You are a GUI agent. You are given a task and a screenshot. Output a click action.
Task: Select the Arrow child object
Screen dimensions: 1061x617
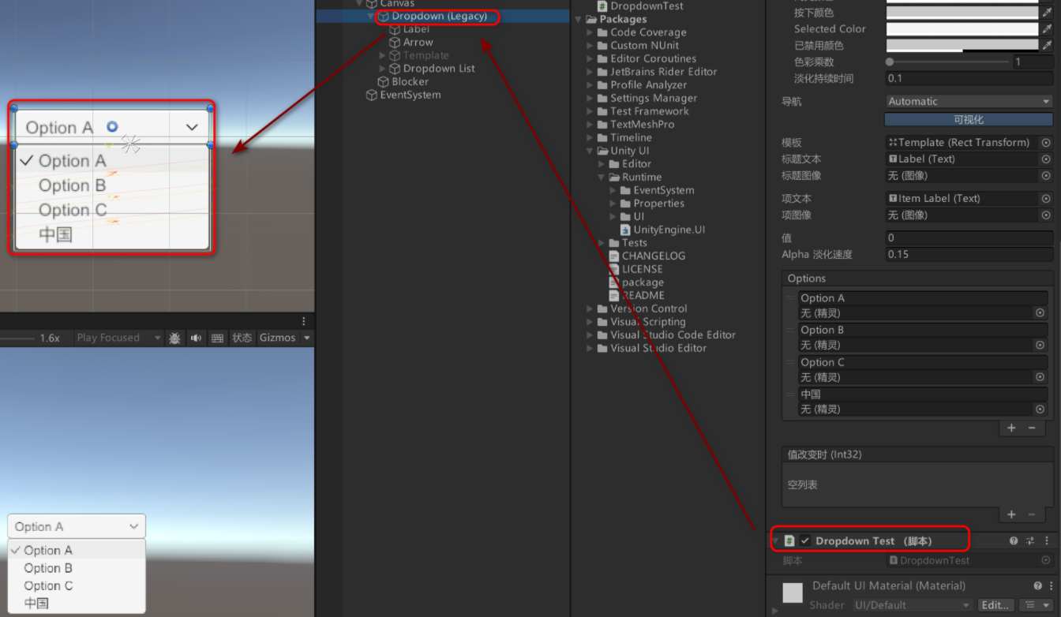tap(418, 43)
